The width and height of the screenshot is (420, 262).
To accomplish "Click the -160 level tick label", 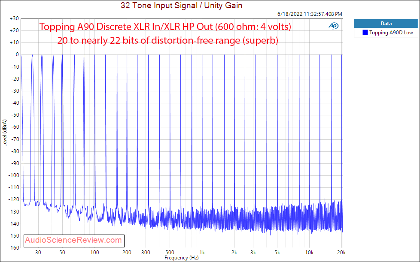I will coord(13,248).
